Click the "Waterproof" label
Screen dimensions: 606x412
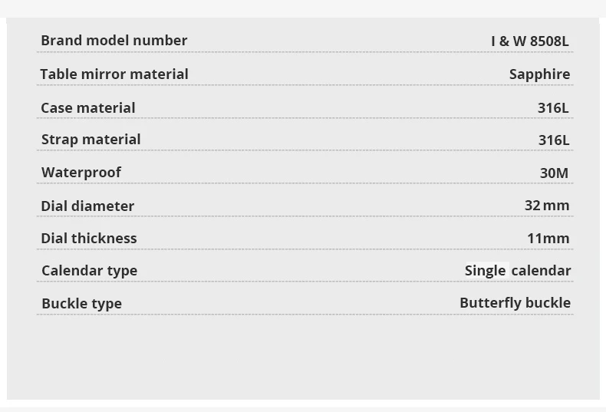[x=81, y=173]
